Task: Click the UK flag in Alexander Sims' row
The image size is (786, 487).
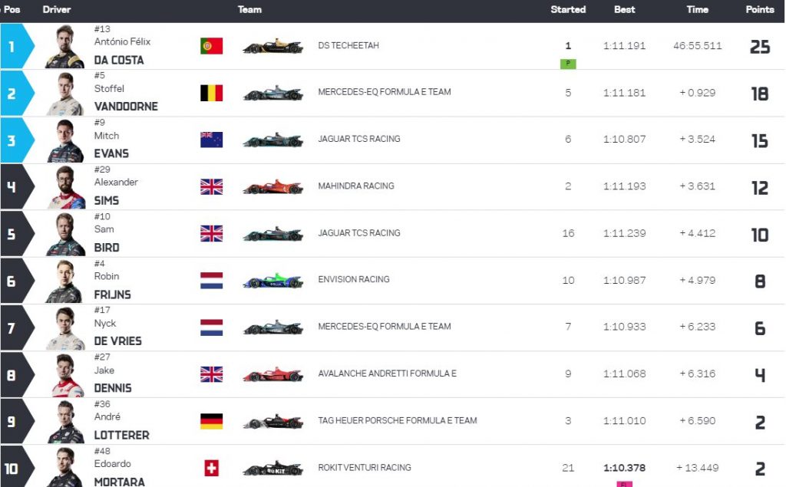Action: [212, 187]
